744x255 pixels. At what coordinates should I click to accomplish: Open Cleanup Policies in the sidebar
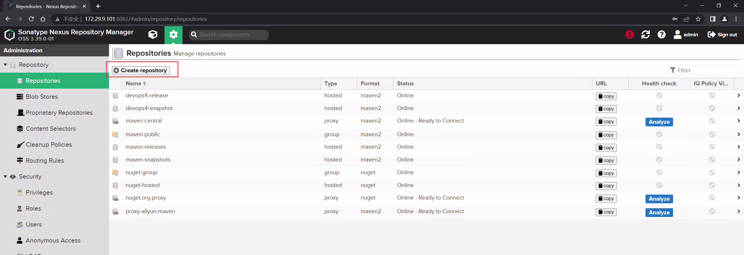click(x=49, y=145)
